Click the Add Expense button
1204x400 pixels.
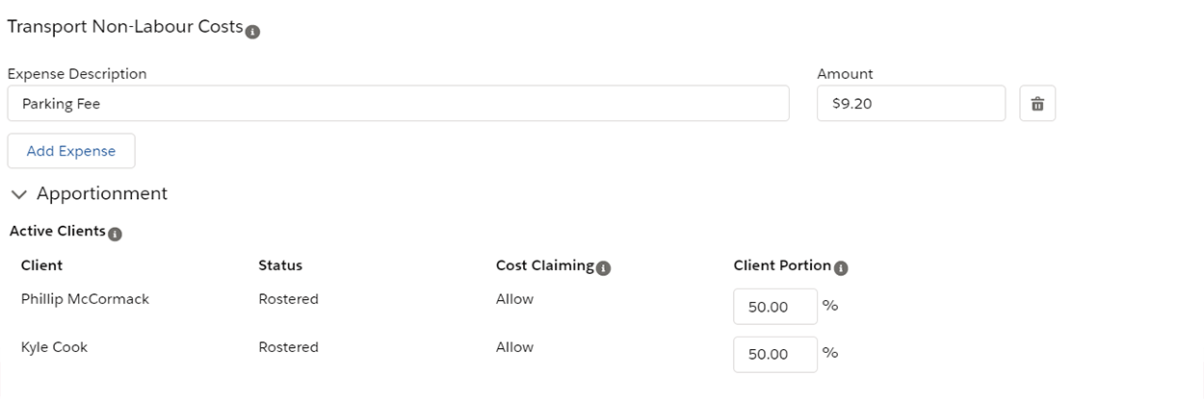(71, 151)
